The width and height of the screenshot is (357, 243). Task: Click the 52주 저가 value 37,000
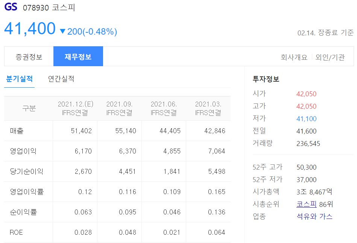click(x=306, y=180)
